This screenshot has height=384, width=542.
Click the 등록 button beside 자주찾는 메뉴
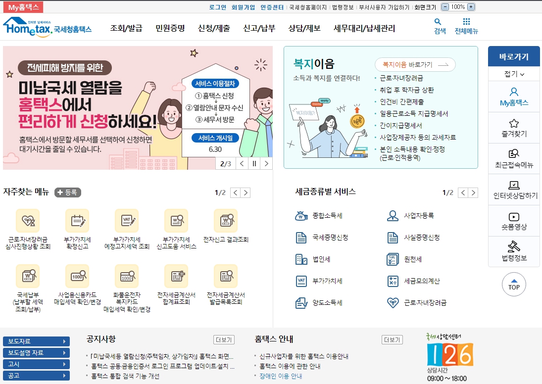click(68, 192)
